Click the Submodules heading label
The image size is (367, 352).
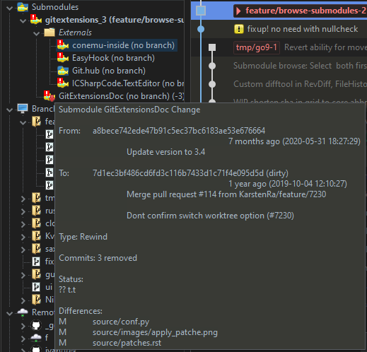pos(55,7)
